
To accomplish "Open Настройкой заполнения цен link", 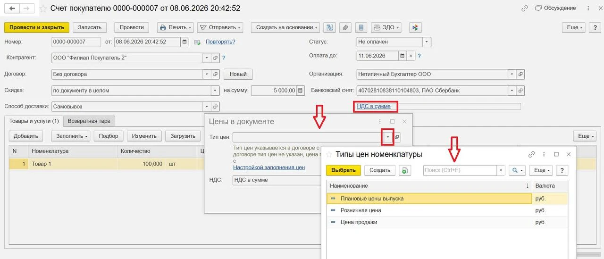I will click(269, 167).
